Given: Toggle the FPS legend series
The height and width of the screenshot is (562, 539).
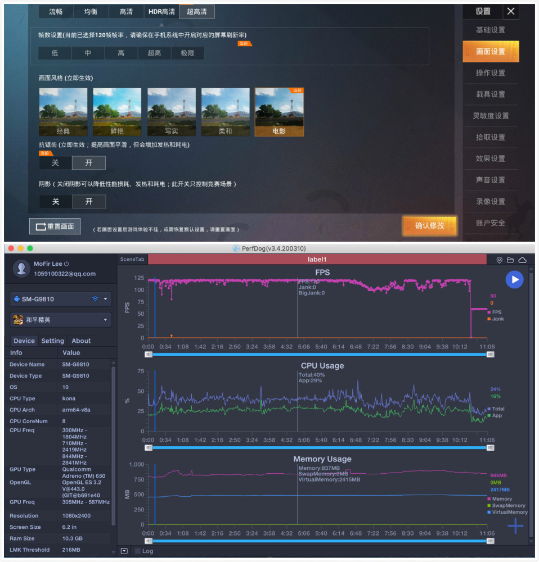Looking at the screenshot, I should 495,312.
